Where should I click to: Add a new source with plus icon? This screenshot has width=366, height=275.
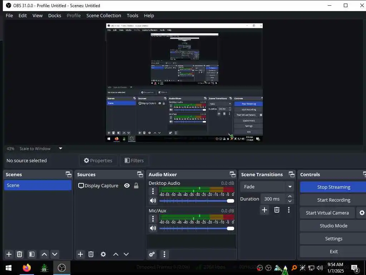tap(80, 254)
